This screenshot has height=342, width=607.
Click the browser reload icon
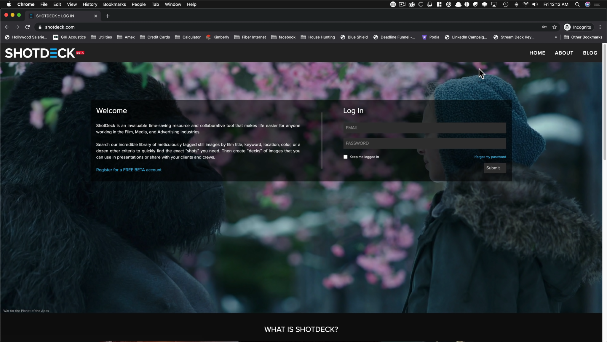[x=28, y=27]
